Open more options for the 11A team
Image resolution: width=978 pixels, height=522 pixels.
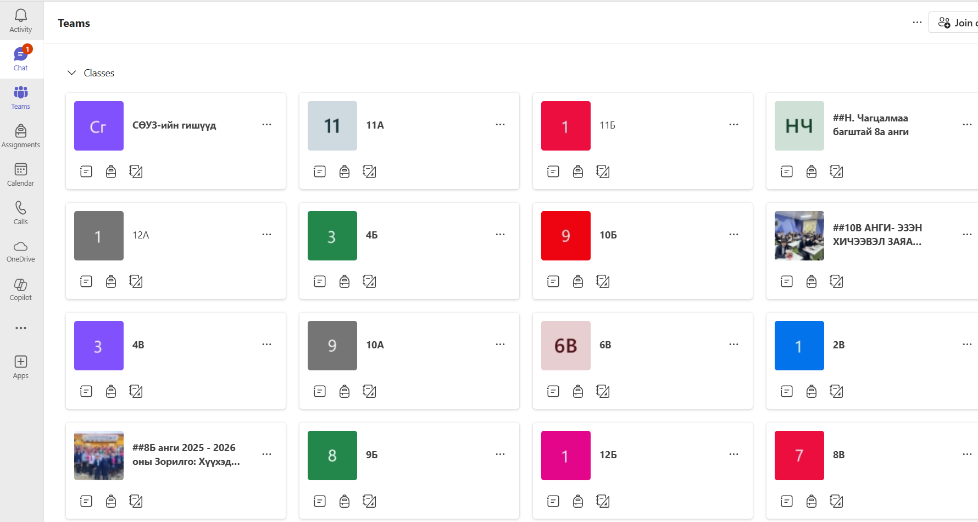pos(500,125)
